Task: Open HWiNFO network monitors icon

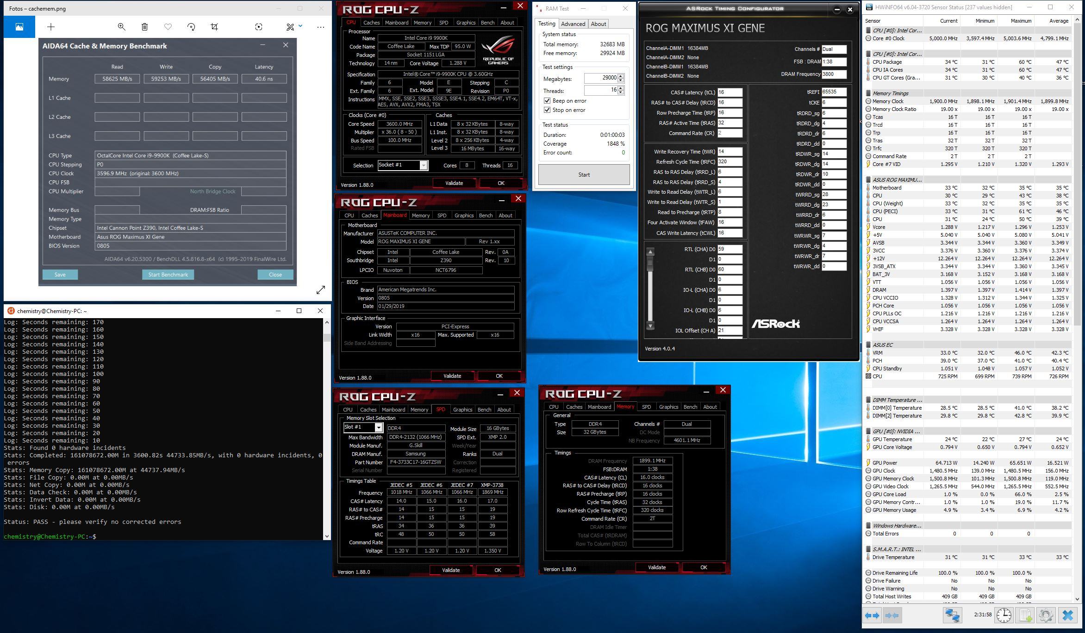Action: coord(952,615)
